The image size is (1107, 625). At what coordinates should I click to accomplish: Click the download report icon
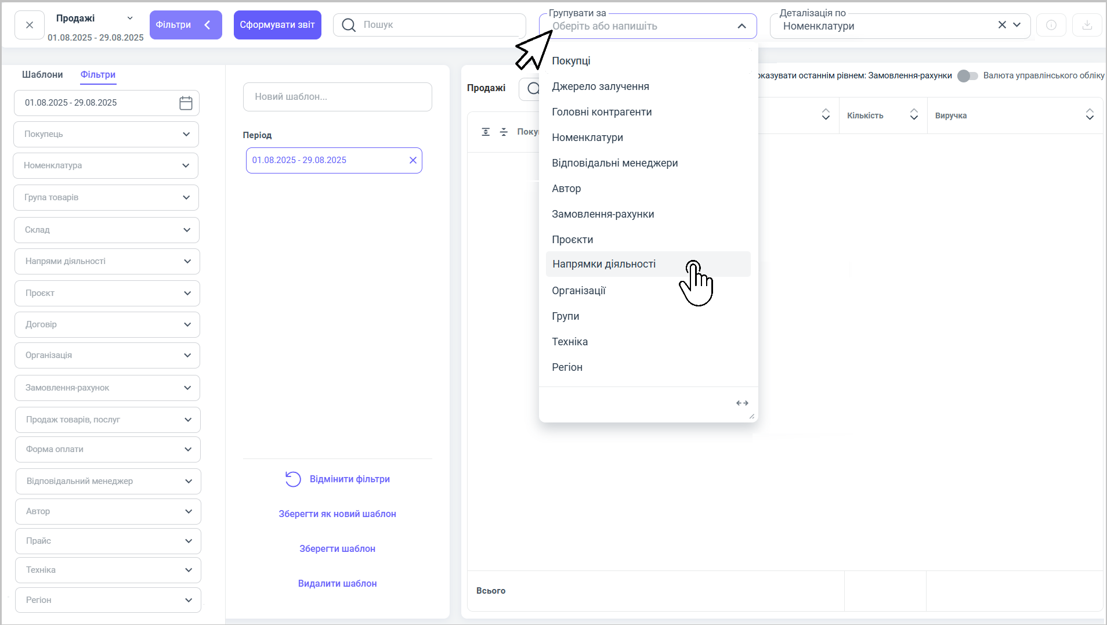coord(1087,26)
